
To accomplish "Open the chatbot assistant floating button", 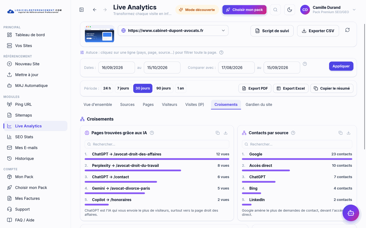I will click(x=351, y=213).
